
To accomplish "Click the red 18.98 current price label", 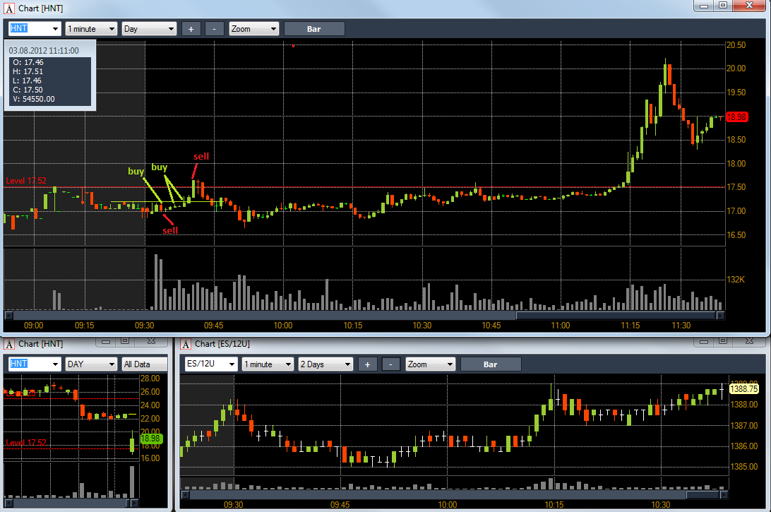I will pos(736,117).
